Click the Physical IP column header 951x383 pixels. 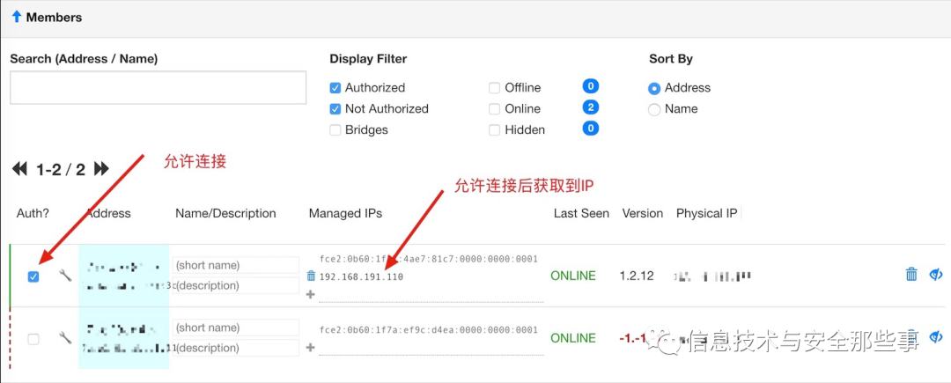tap(706, 213)
